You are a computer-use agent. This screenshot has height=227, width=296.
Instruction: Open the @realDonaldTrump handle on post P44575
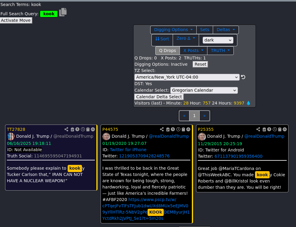[169, 136]
